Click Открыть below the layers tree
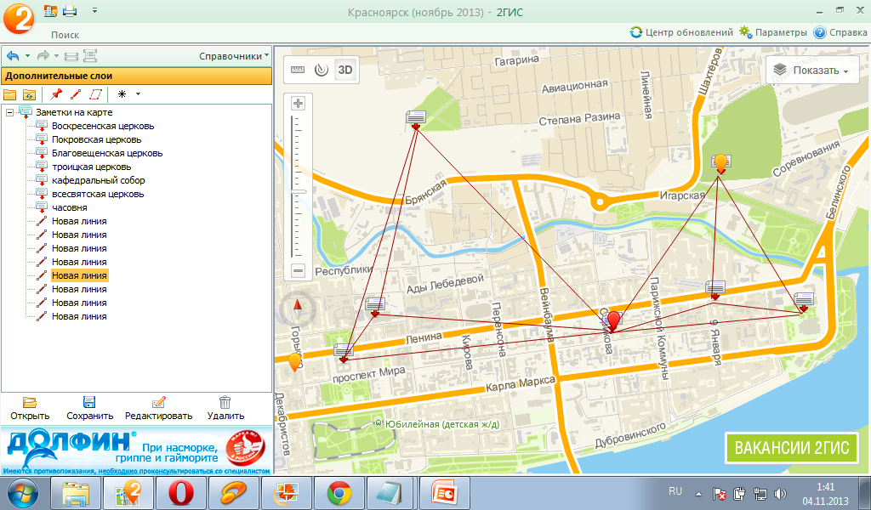This screenshot has width=871, height=510. (30, 409)
